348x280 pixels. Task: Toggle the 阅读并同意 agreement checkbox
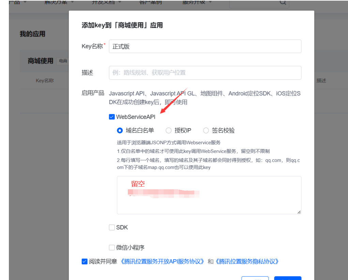coord(85,262)
